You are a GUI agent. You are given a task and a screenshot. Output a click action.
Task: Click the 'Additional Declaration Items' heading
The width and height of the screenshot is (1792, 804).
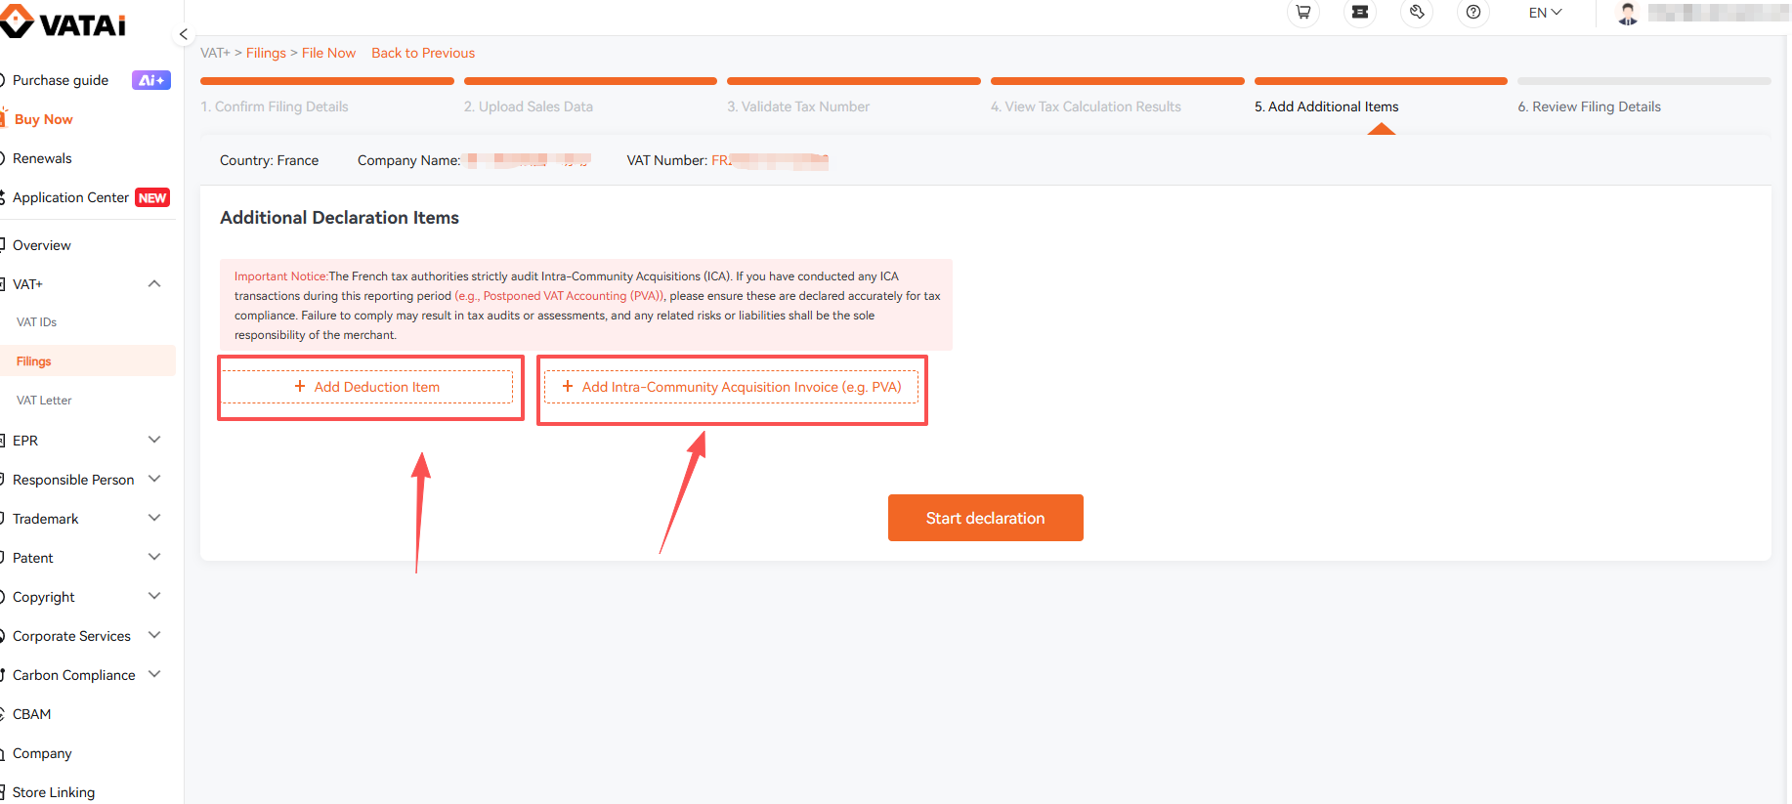339,218
